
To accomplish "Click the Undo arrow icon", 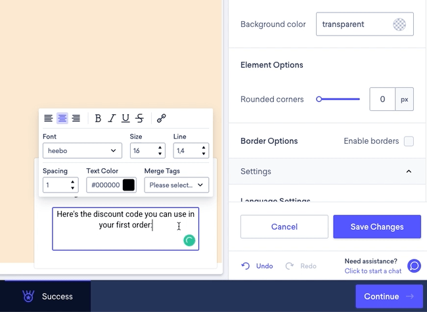I will coord(246,266).
